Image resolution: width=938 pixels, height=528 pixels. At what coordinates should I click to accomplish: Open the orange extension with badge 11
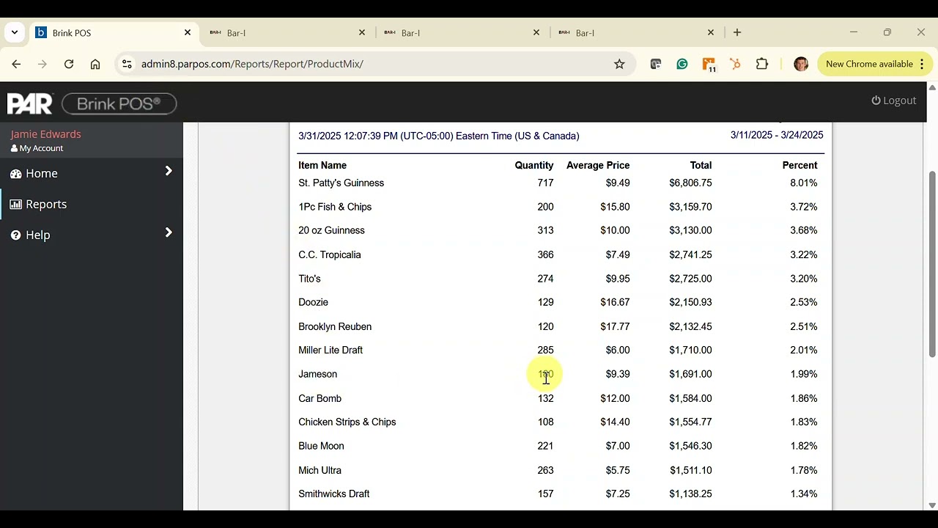click(x=709, y=65)
